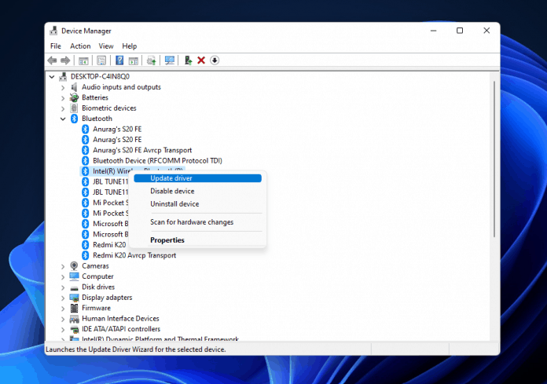Open the View menu in the menu bar

[105, 46]
